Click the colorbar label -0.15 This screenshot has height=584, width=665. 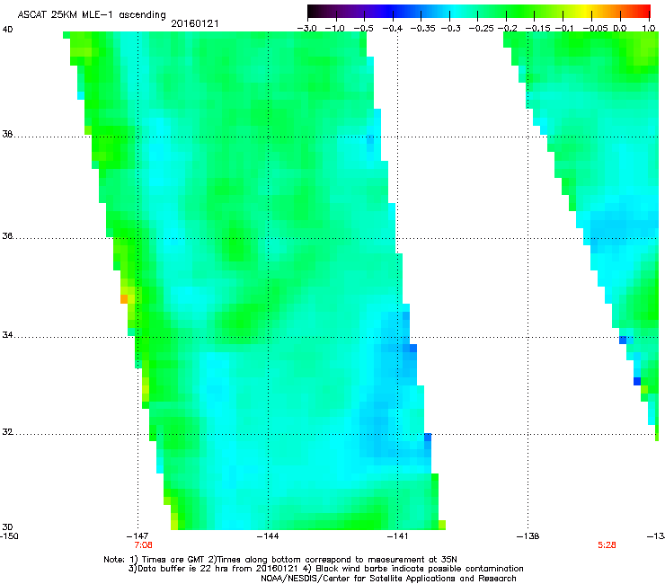click(537, 29)
